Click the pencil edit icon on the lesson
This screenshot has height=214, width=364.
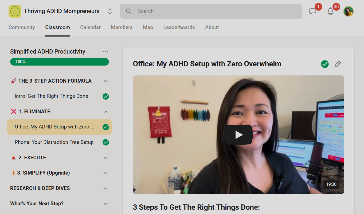pyautogui.click(x=338, y=64)
